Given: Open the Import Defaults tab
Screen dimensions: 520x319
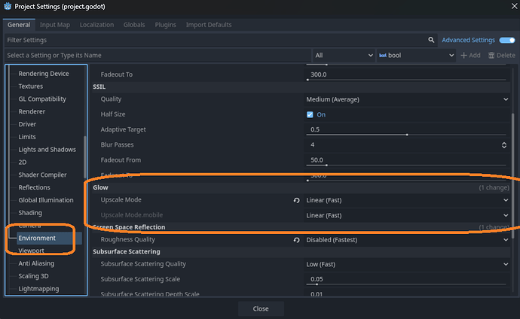Looking at the screenshot, I should point(209,25).
